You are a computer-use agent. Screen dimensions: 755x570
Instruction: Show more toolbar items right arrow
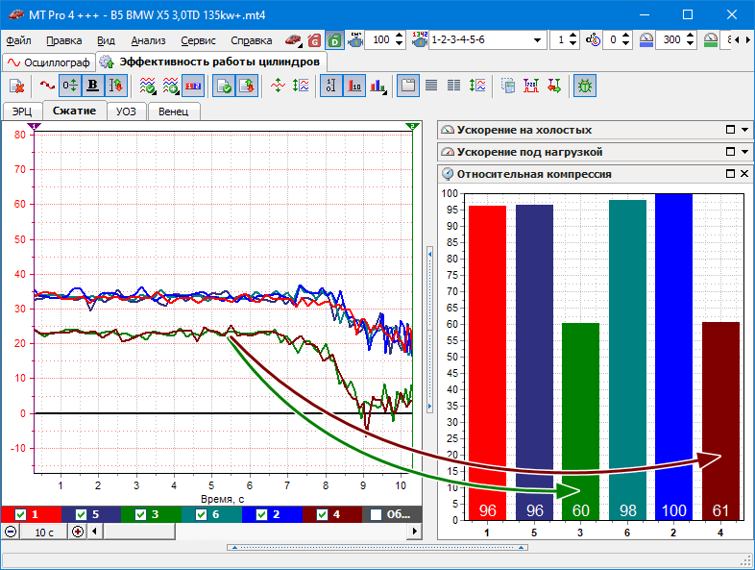click(748, 40)
